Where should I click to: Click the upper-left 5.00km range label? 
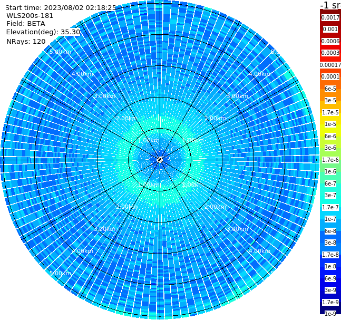(61, 52)
